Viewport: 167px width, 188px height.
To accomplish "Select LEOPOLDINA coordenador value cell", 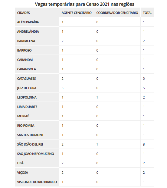I will (x=117, y=97).
